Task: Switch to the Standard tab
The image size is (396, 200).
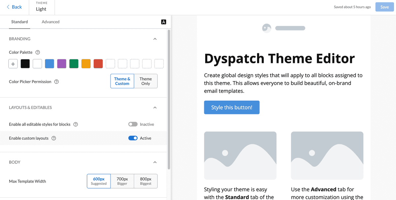Action: (19, 22)
